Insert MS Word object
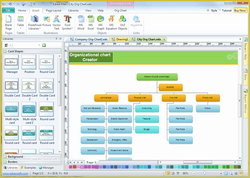250x178 pixels. point(81,23)
